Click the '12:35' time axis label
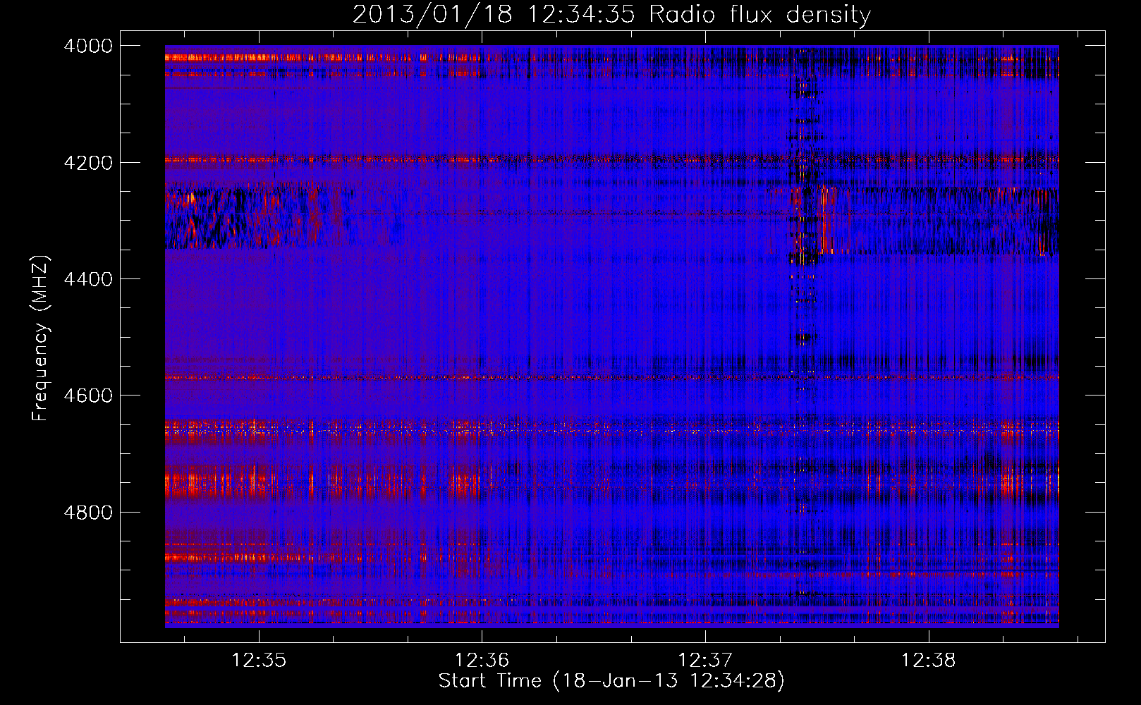1141x705 pixels. coord(259,660)
